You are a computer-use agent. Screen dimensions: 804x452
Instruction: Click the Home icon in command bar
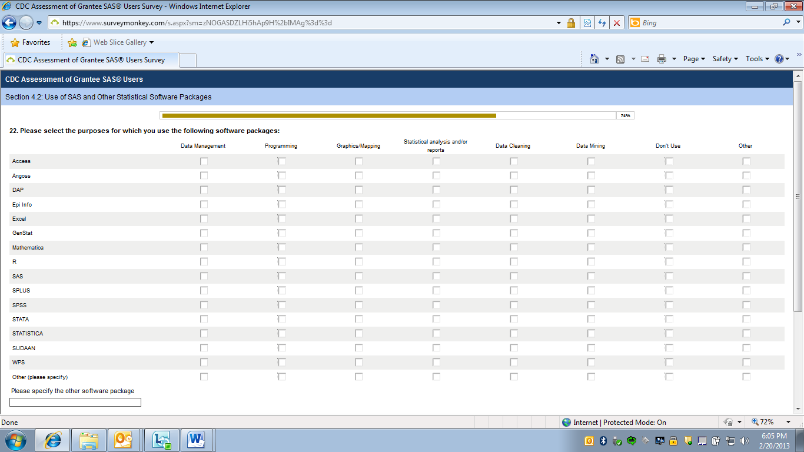pyautogui.click(x=594, y=59)
